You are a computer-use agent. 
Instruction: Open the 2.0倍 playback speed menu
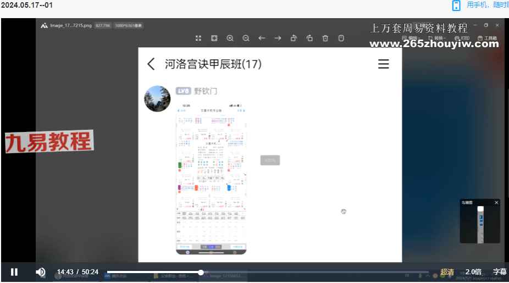click(x=473, y=271)
